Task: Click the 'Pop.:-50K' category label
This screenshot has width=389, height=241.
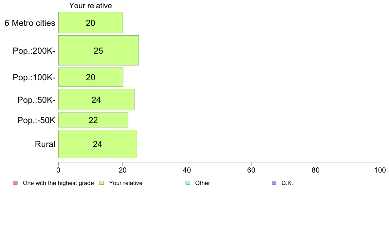Action: pos(36,120)
